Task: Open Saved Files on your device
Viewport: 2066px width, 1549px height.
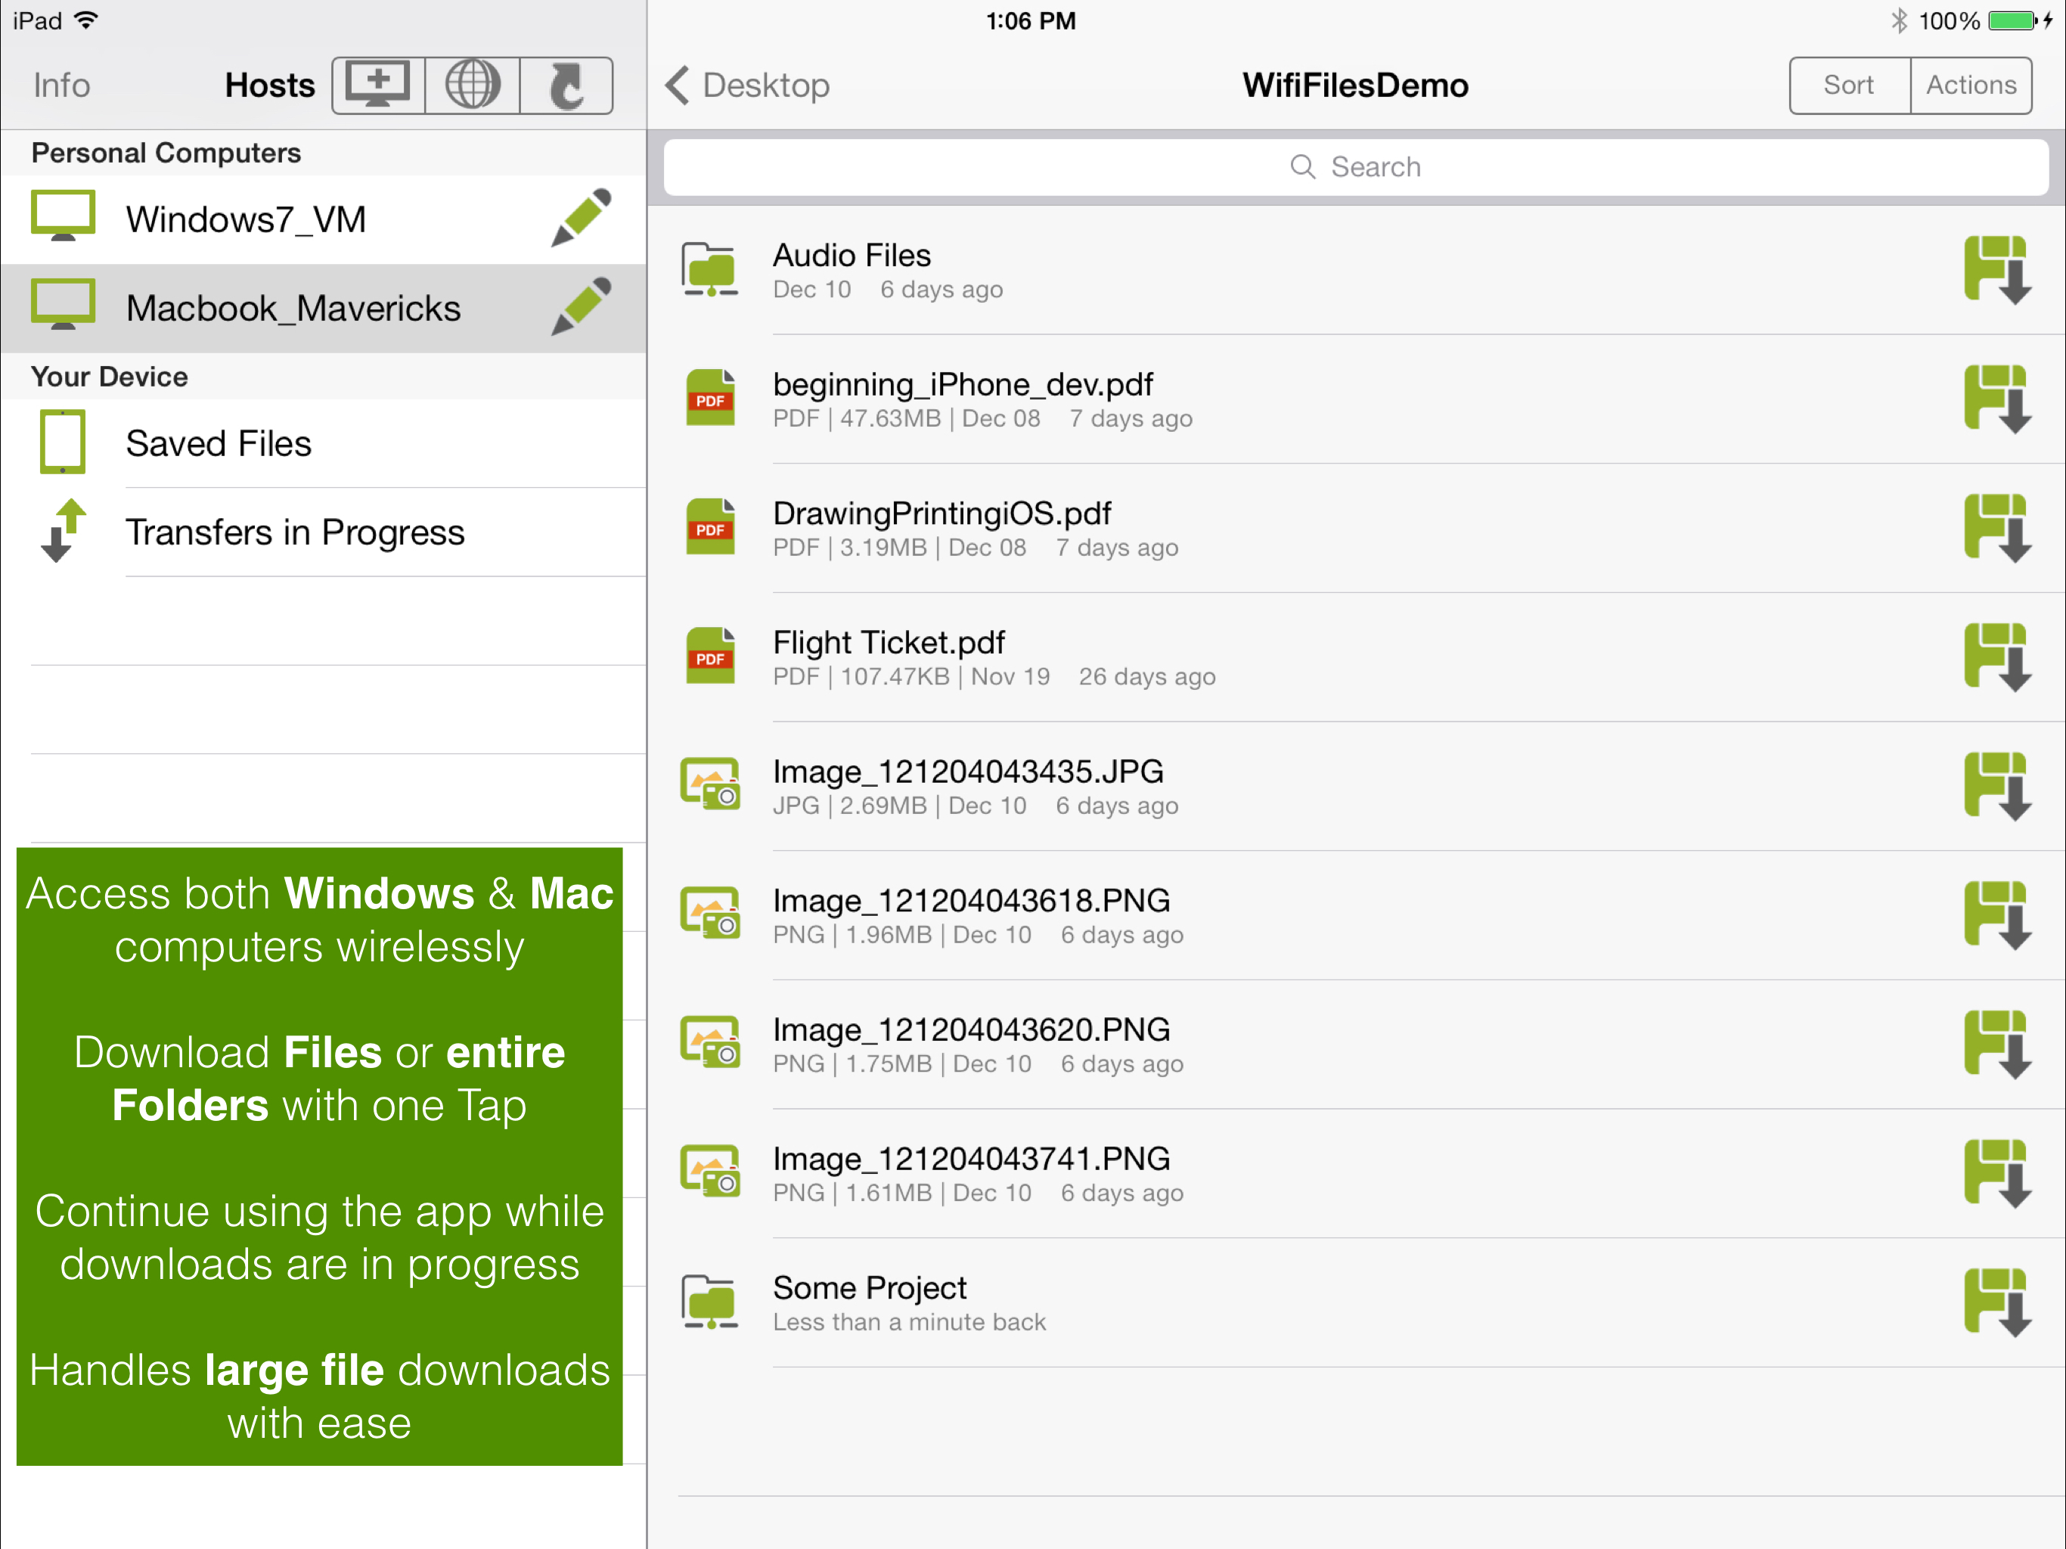Action: point(323,442)
